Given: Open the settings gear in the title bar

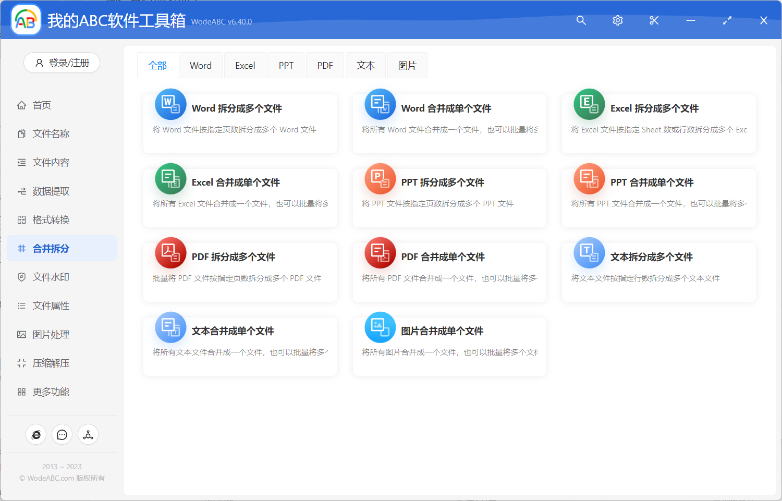Looking at the screenshot, I should [x=617, y=20].
